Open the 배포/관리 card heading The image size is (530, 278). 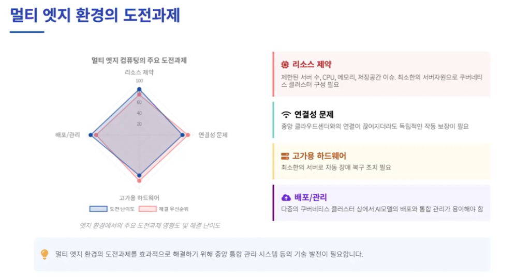coord(311,197)
